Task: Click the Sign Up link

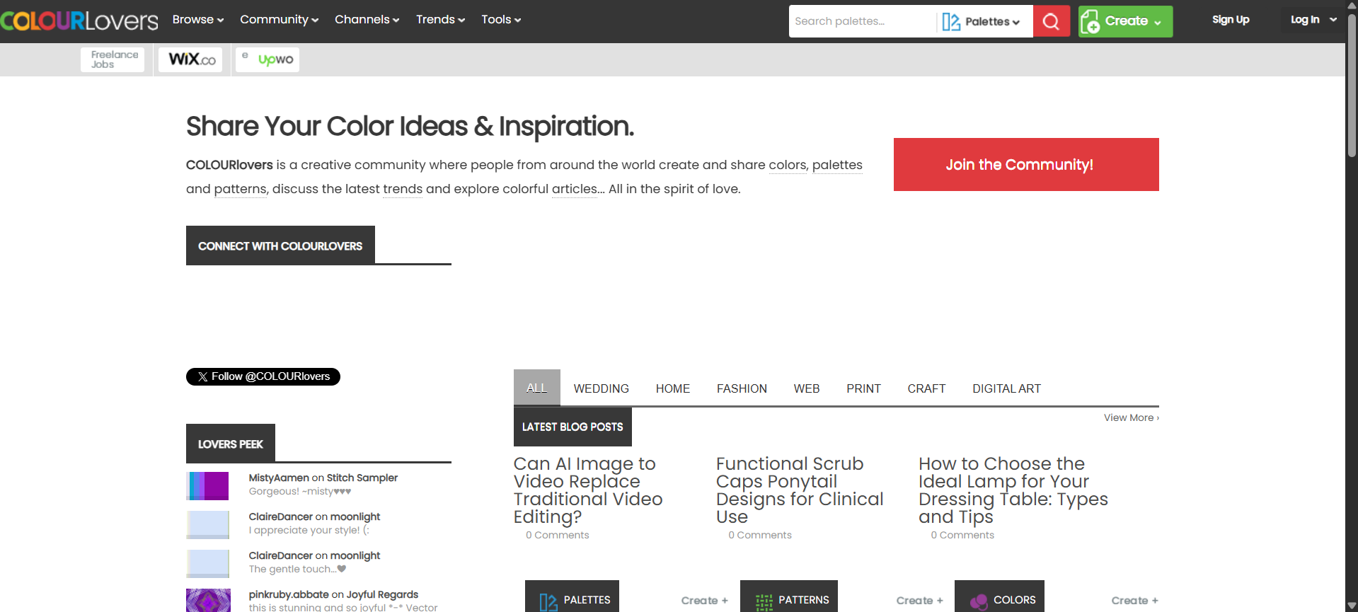Action: click(x=1231, y=20)
